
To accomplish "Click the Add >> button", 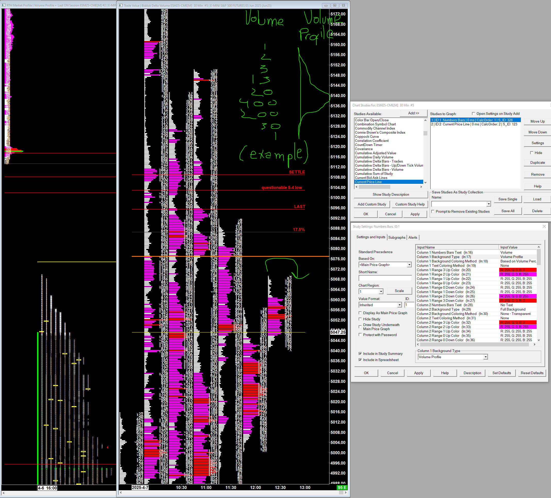I will tap(413, 113).
